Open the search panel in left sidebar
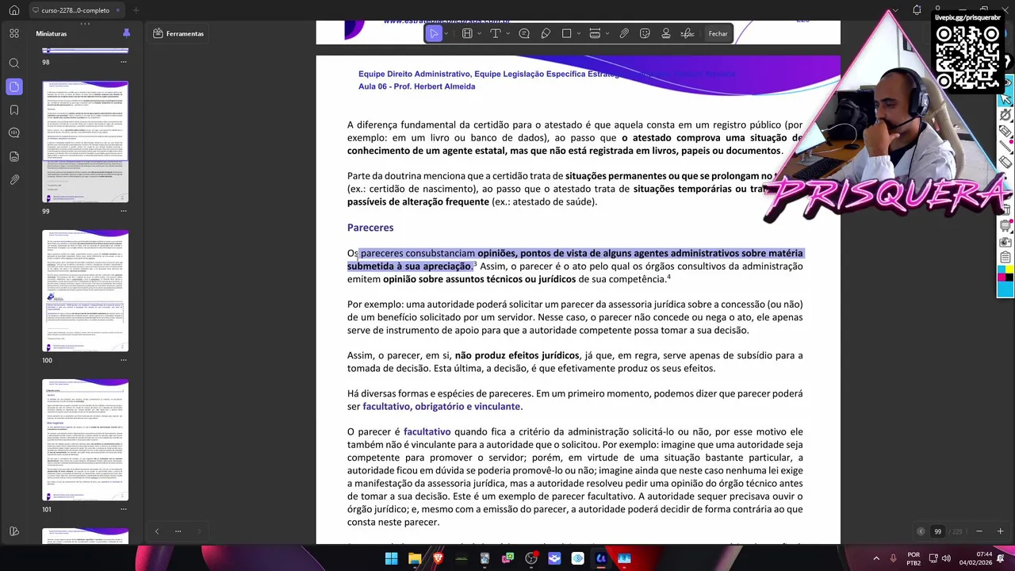The image size is (1015, 571). (x=14, y=63)
